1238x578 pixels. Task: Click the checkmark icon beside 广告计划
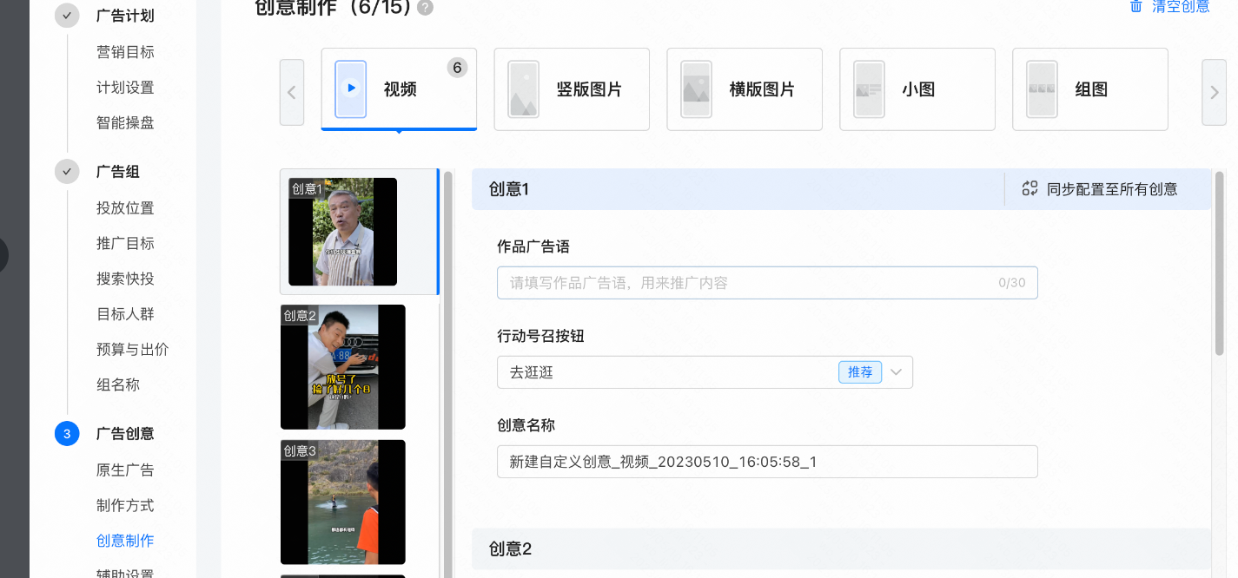tap(67, 15)
